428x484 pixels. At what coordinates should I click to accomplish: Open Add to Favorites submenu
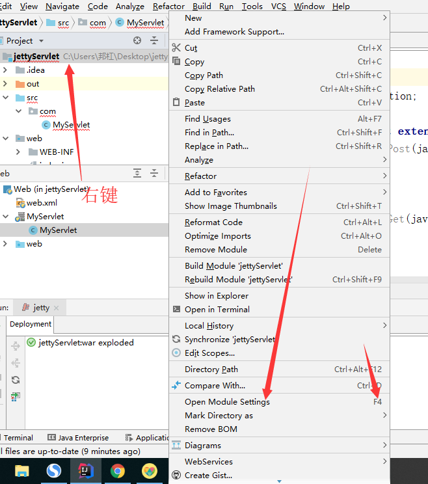click(x=279, y=192)
